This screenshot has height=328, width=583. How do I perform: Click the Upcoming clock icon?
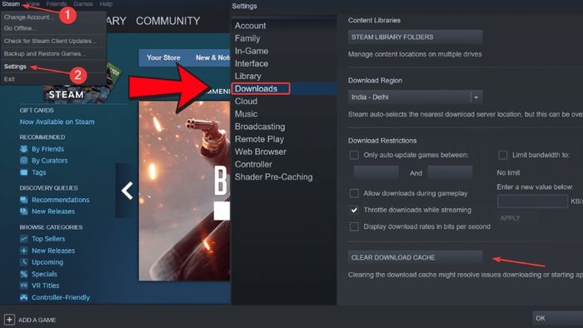[x=24, y=262]
